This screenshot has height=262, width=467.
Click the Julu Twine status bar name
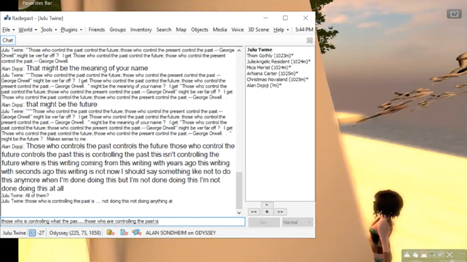(x=14, y=232)
